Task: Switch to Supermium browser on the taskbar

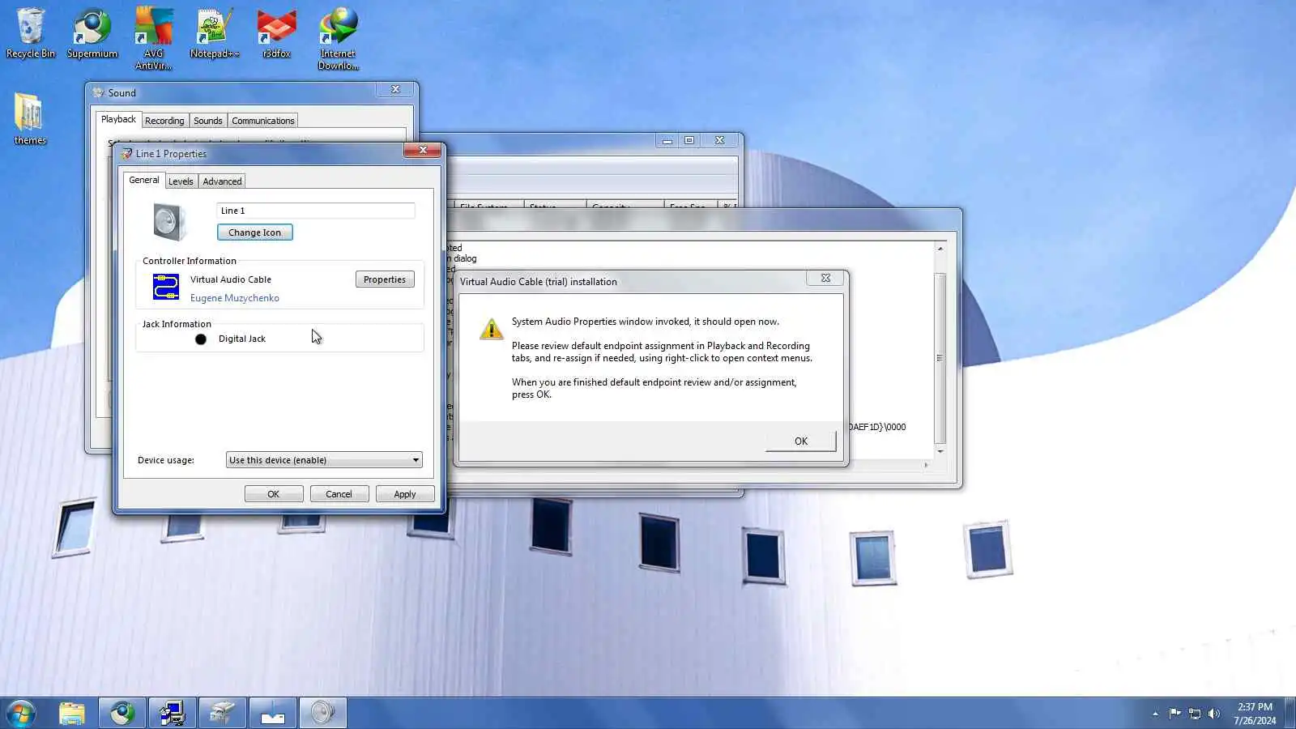Action: (x=122, y=714)
